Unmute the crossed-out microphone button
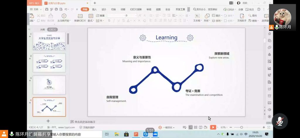 point(279,121)
